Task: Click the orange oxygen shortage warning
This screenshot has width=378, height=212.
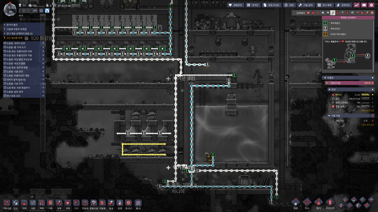Action: point(14,38)
